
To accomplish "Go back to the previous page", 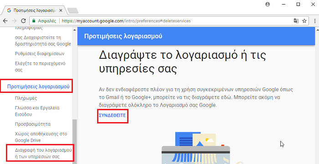I will tap(5, 21).
